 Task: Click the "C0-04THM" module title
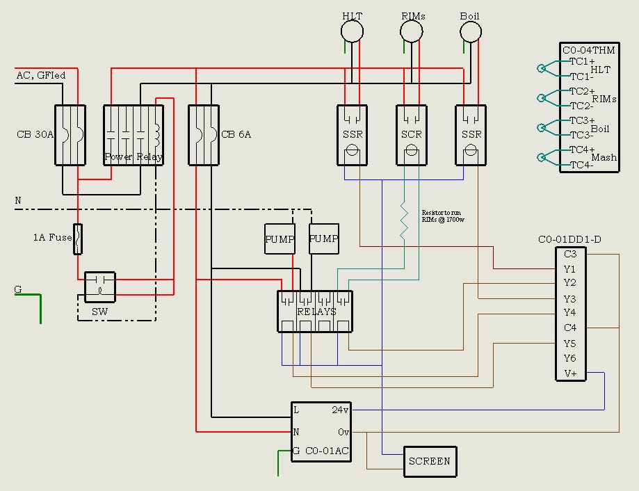(589, 50)
